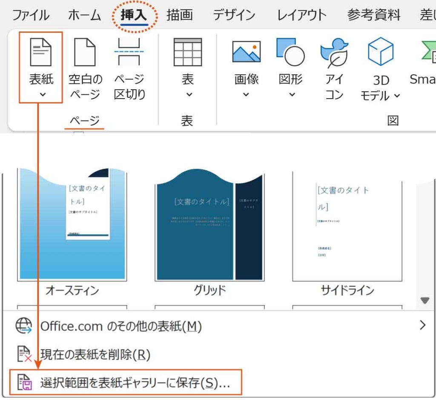Image resolution: width=436 pixels, height=400 pixels.
Task: Click the アイコン (Icons) duck button
Action: coord(334,52)
